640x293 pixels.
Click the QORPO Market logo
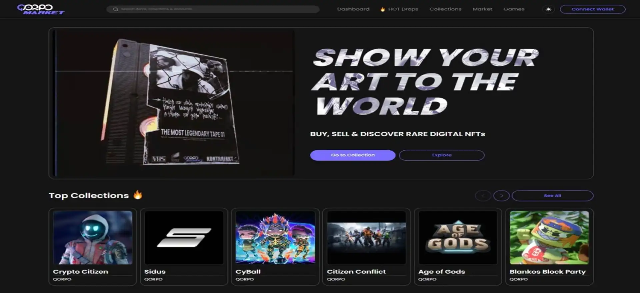[x=41, y=9]
